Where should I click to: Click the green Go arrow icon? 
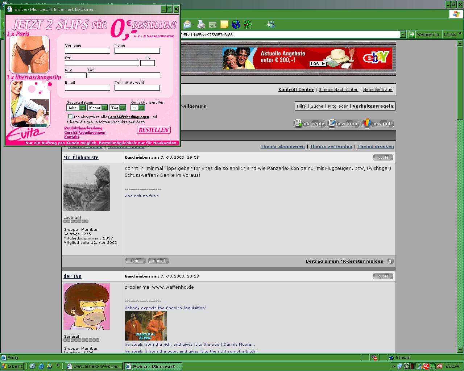[412, 34]
